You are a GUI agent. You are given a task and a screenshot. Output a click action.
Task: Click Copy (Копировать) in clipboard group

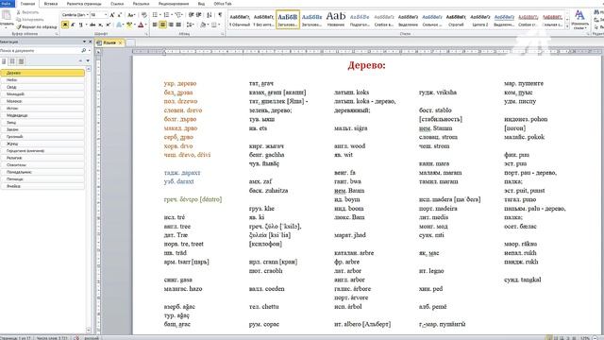click(29, 19)
